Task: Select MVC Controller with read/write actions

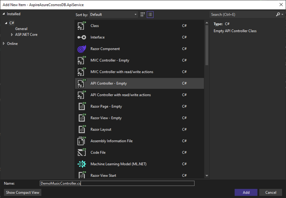Action: point(122,72)
